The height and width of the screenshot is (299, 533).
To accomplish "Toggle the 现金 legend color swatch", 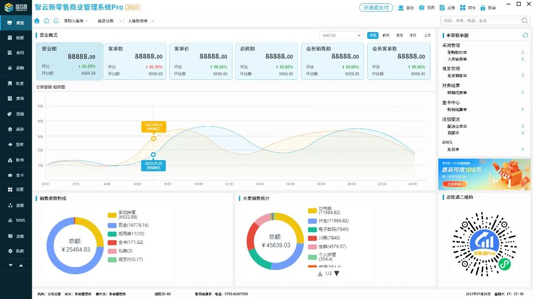I will tap(112, 225).
